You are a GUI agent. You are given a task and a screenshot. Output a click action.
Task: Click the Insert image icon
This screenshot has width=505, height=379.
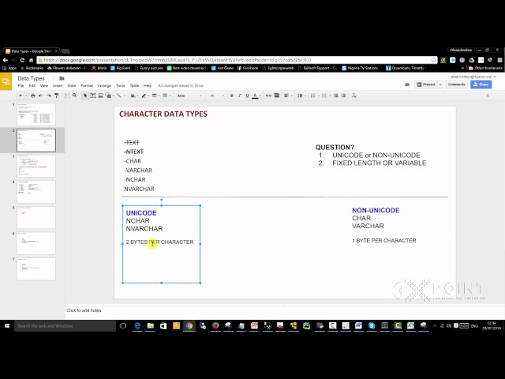pos(100,96)
